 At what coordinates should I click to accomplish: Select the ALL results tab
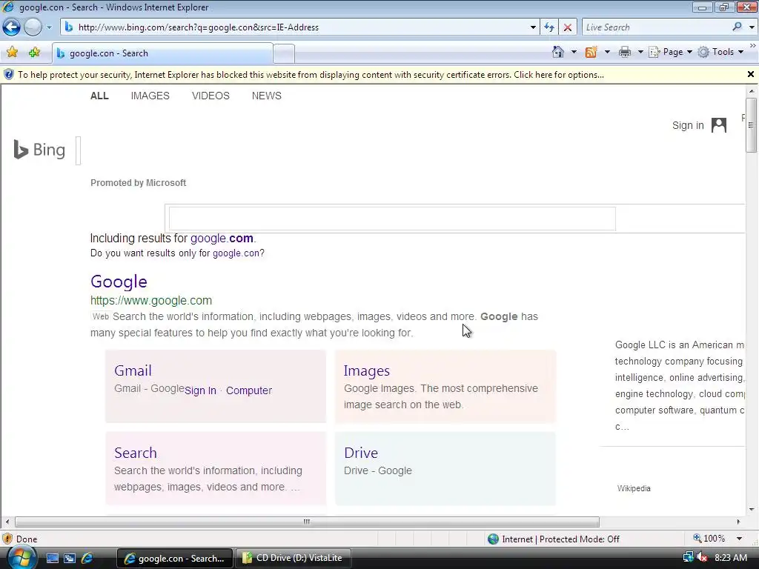coord(99,96)
